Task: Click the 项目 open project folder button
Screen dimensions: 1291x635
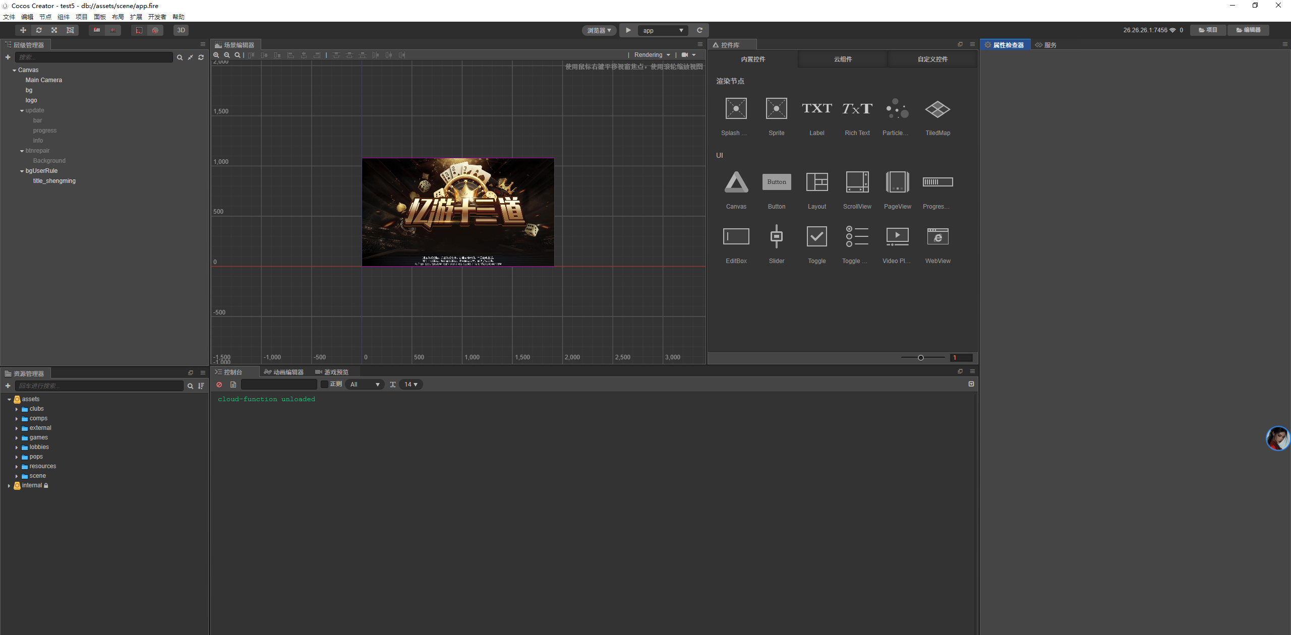Action: click(x=1208, y=30)
